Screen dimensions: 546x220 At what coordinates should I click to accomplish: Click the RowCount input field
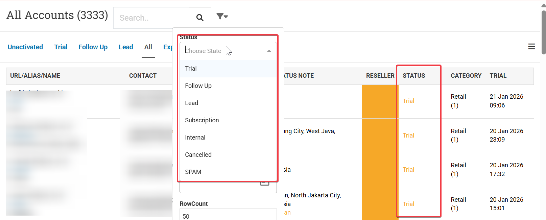pyautogui.click(x=228, y=215)
